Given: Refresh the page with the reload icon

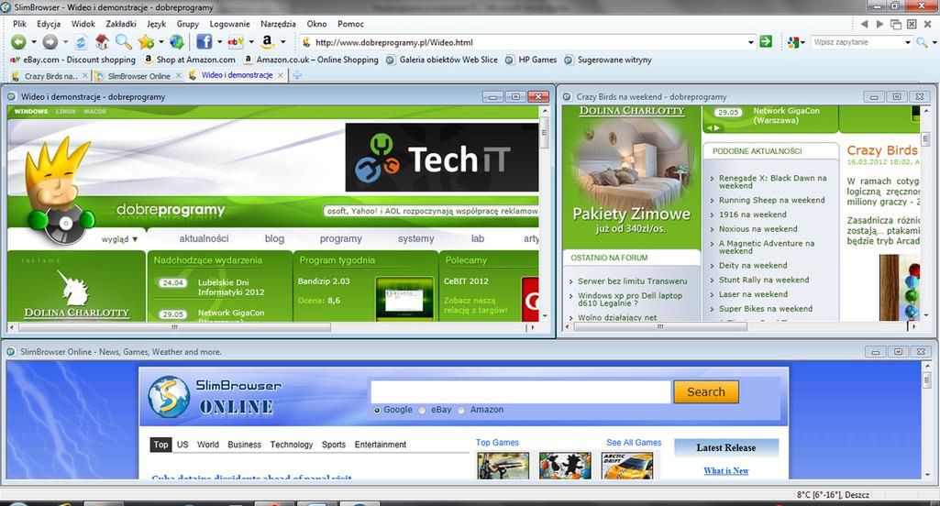Looking at the screenshot, I should click(x=81, y=42).
